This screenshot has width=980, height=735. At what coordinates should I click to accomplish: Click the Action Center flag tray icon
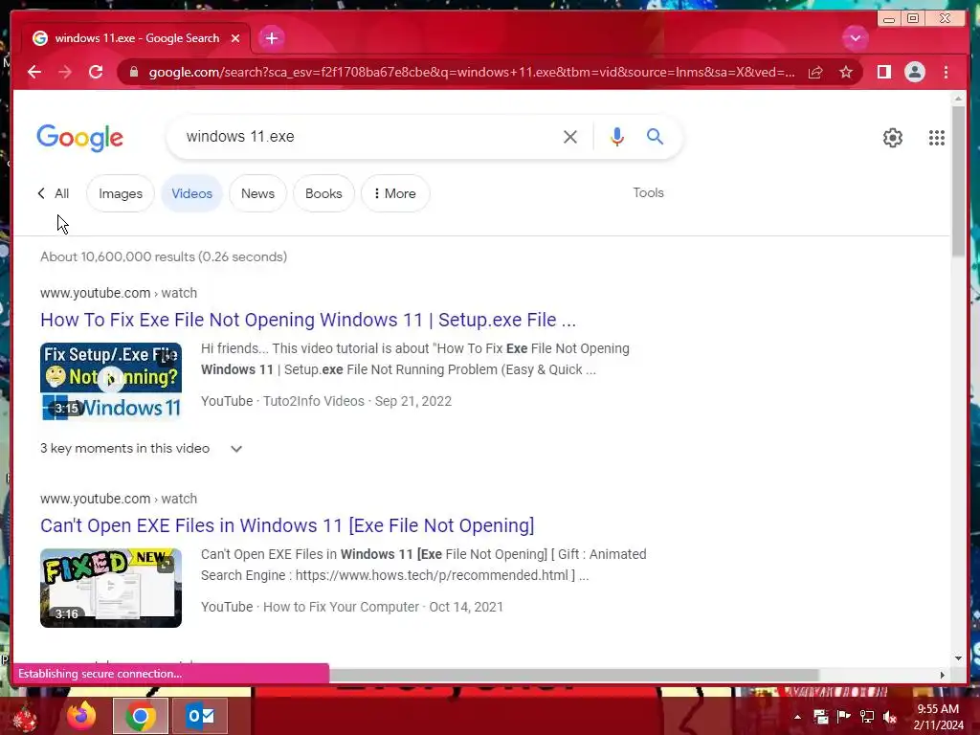(x=844, y=717)
